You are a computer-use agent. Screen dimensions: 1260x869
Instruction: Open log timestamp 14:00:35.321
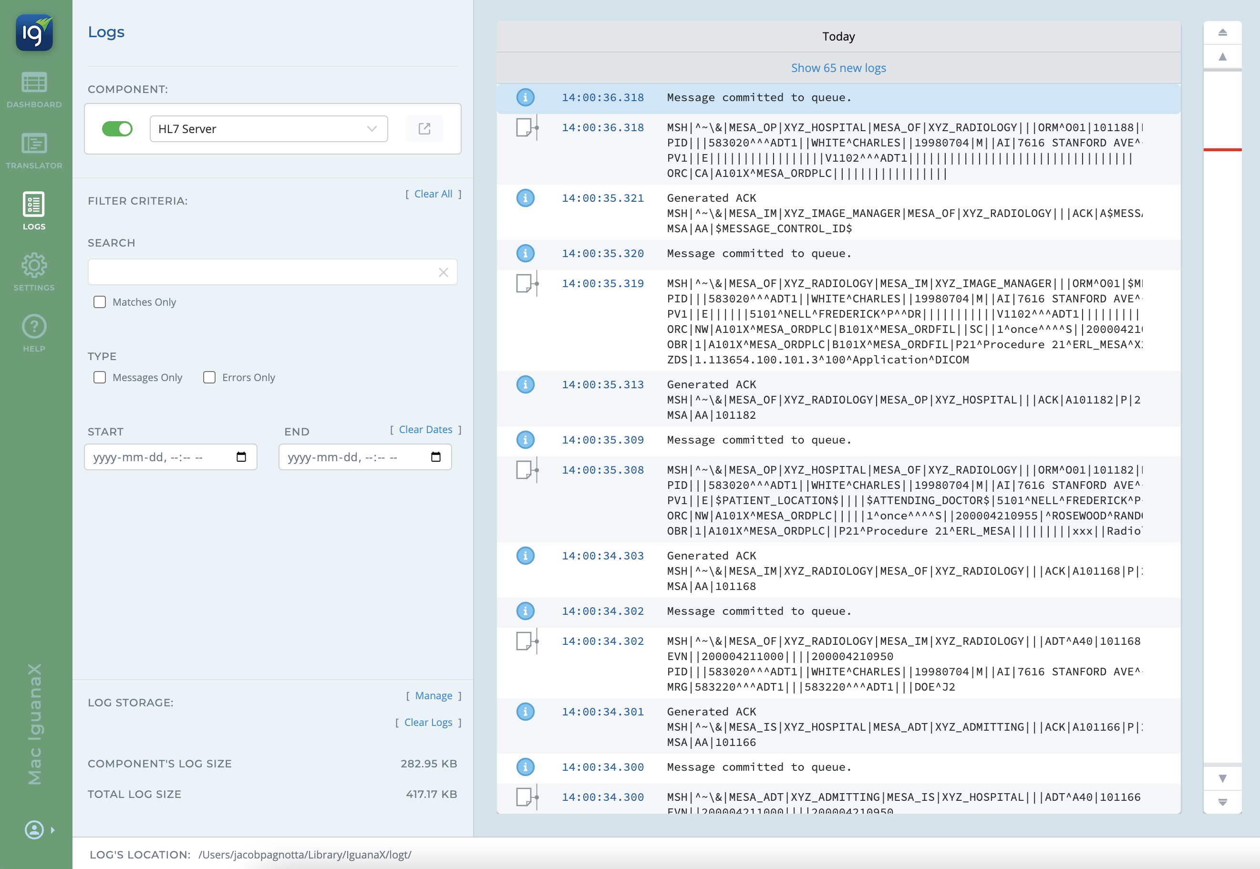[x=602, y=198]
